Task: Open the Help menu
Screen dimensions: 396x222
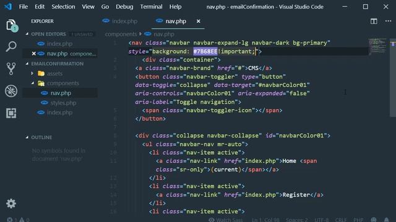Action: (175, 7)
